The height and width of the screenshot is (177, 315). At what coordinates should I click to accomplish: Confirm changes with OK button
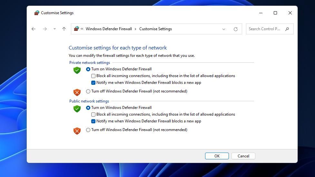[x=217, y=156]
